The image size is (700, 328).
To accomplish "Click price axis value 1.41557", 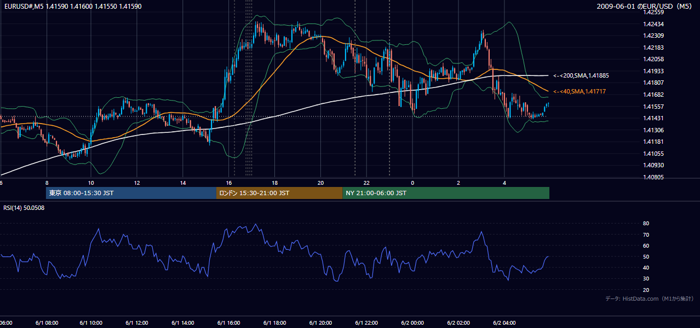I will click(653, 107).
